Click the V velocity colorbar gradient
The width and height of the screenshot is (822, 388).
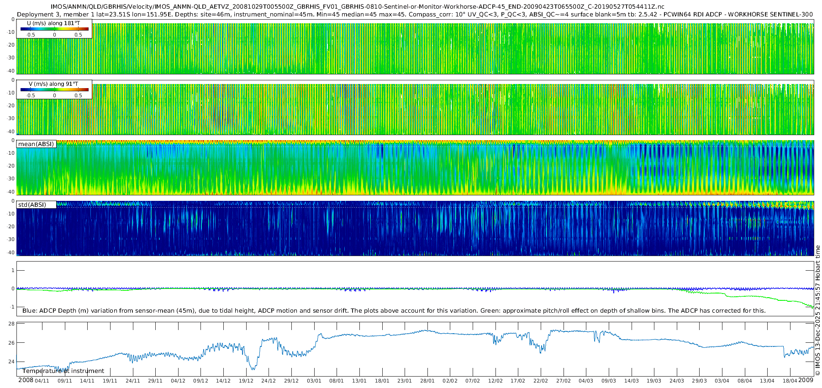click(x=54, y=90)
